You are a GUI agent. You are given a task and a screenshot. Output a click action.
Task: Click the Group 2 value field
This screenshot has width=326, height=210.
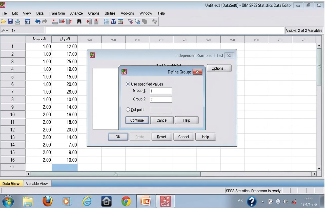point(161,99)
